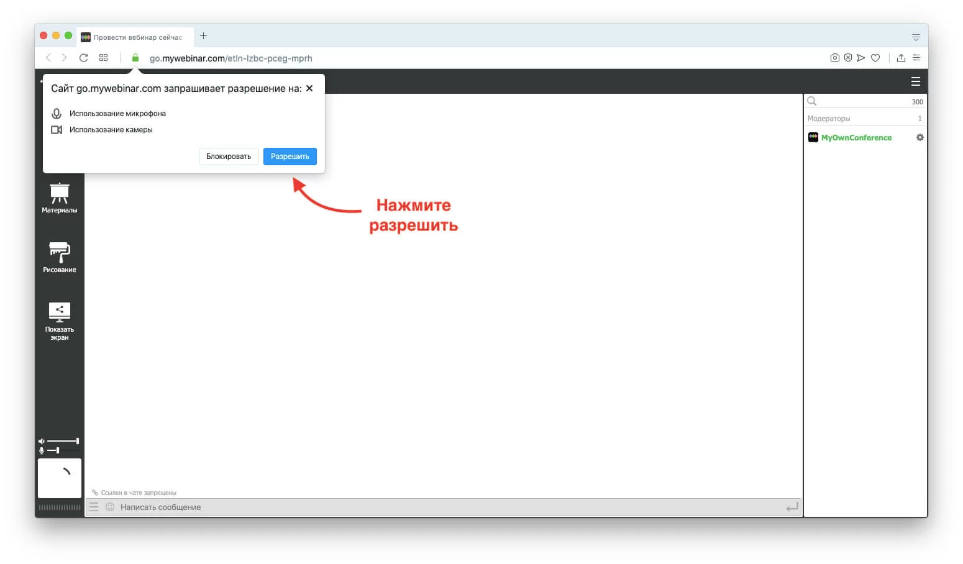Select the Рисование drawing tool
The image size is (963, 564).
60,257
